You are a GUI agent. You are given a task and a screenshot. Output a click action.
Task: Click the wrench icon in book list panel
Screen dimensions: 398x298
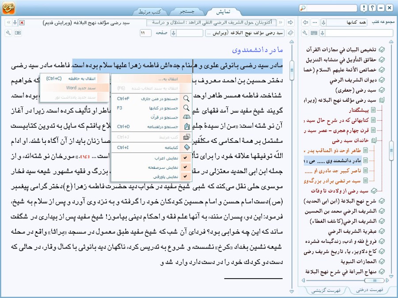[x=305, y=33]
